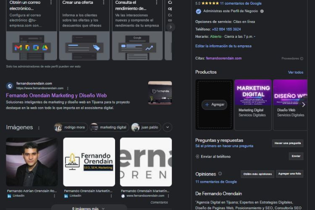
Task: Click 'Hacer una pregunta' button
Action: [x=287, y=143]
